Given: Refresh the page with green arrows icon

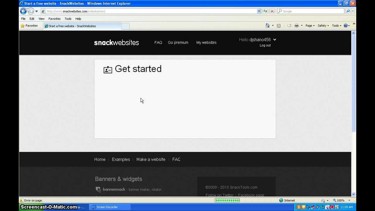Looking at the screenshot, I should [x=265, y=11].
